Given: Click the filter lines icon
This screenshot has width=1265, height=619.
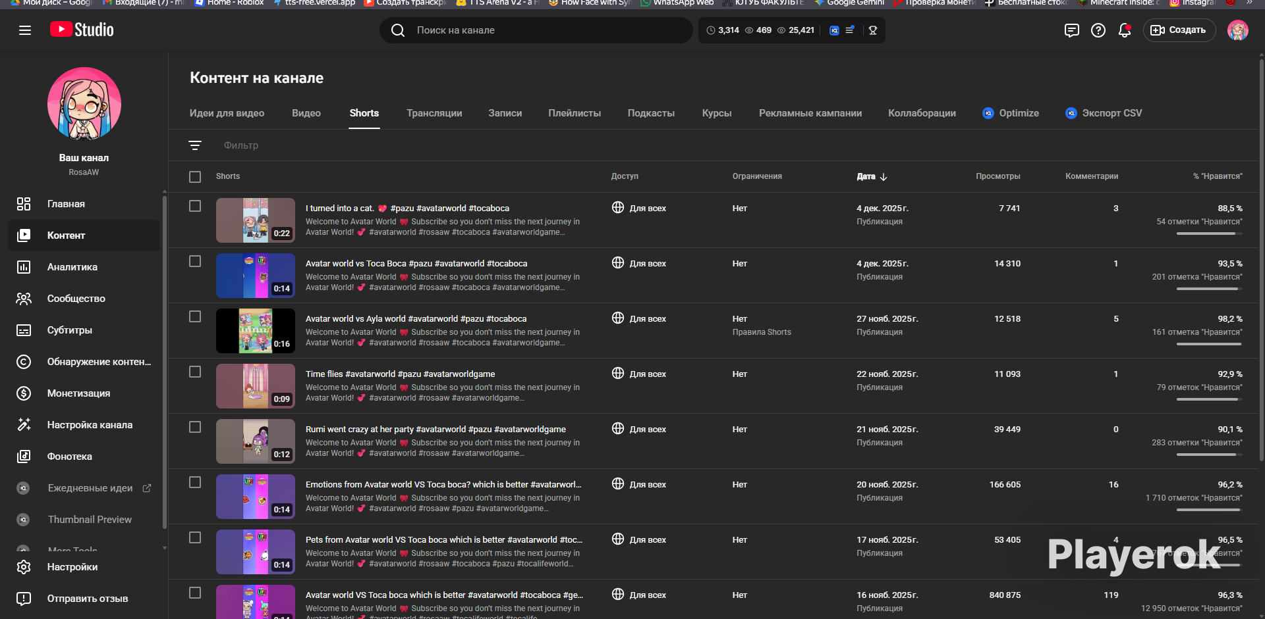Looking at the screenshot, I should coord(195,145).
